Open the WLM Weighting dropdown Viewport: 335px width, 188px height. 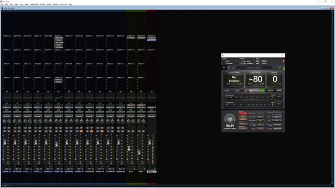click(x=243, y=128)
